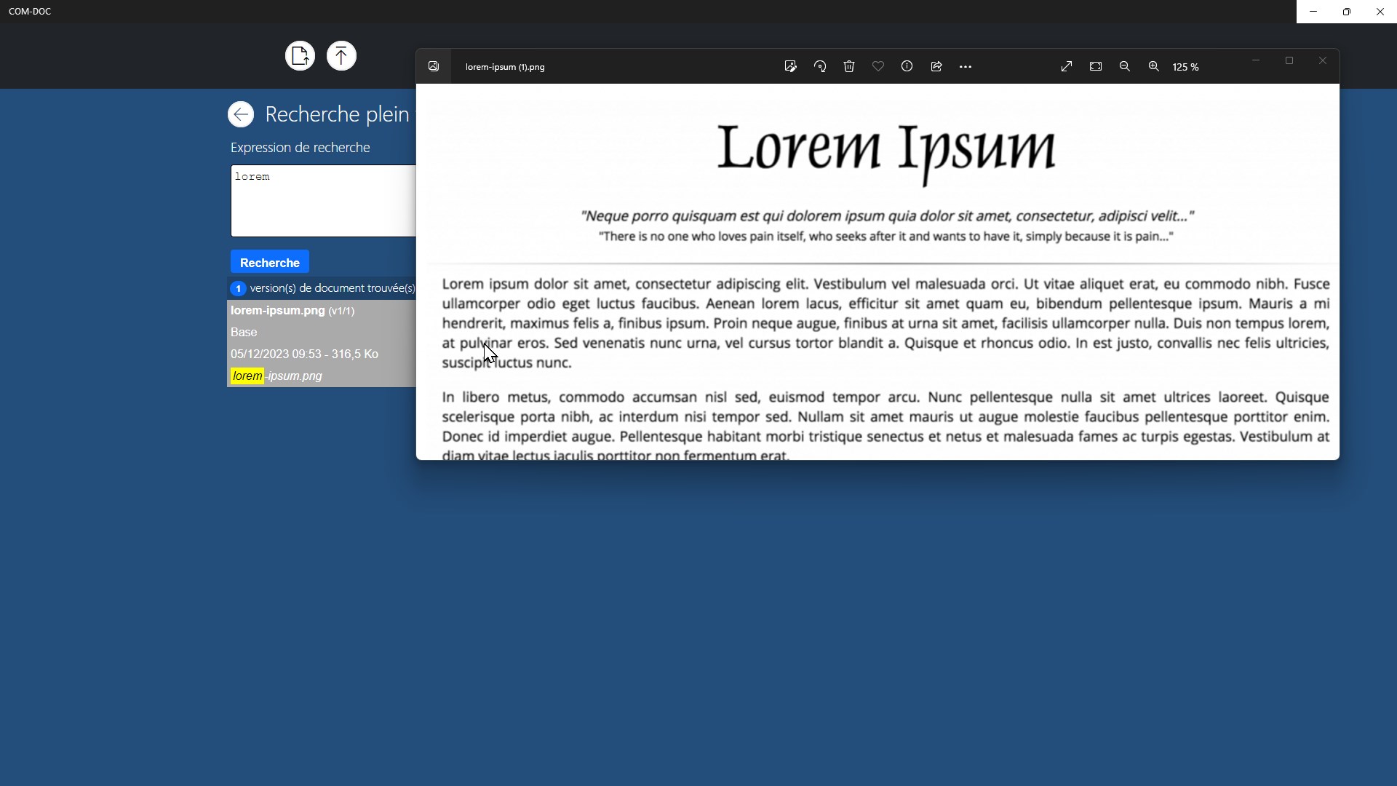
Task: Click the 125 % zoom level
Action: [x=1186, y=67]
